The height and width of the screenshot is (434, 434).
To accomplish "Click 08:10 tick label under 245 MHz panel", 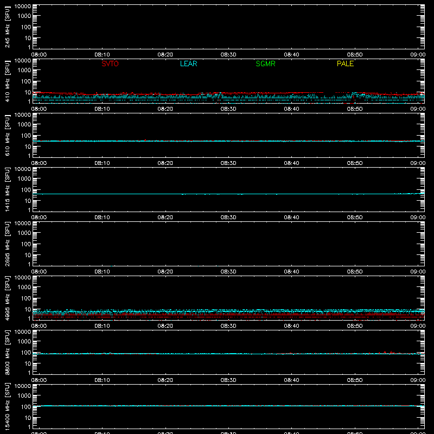I will 102,55.
